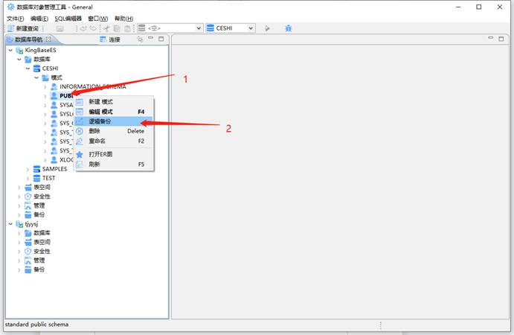Expand the PUBLIC schema node
This screenshot has width=514, height=335.
pyautogui.click(x=45, y=96)
